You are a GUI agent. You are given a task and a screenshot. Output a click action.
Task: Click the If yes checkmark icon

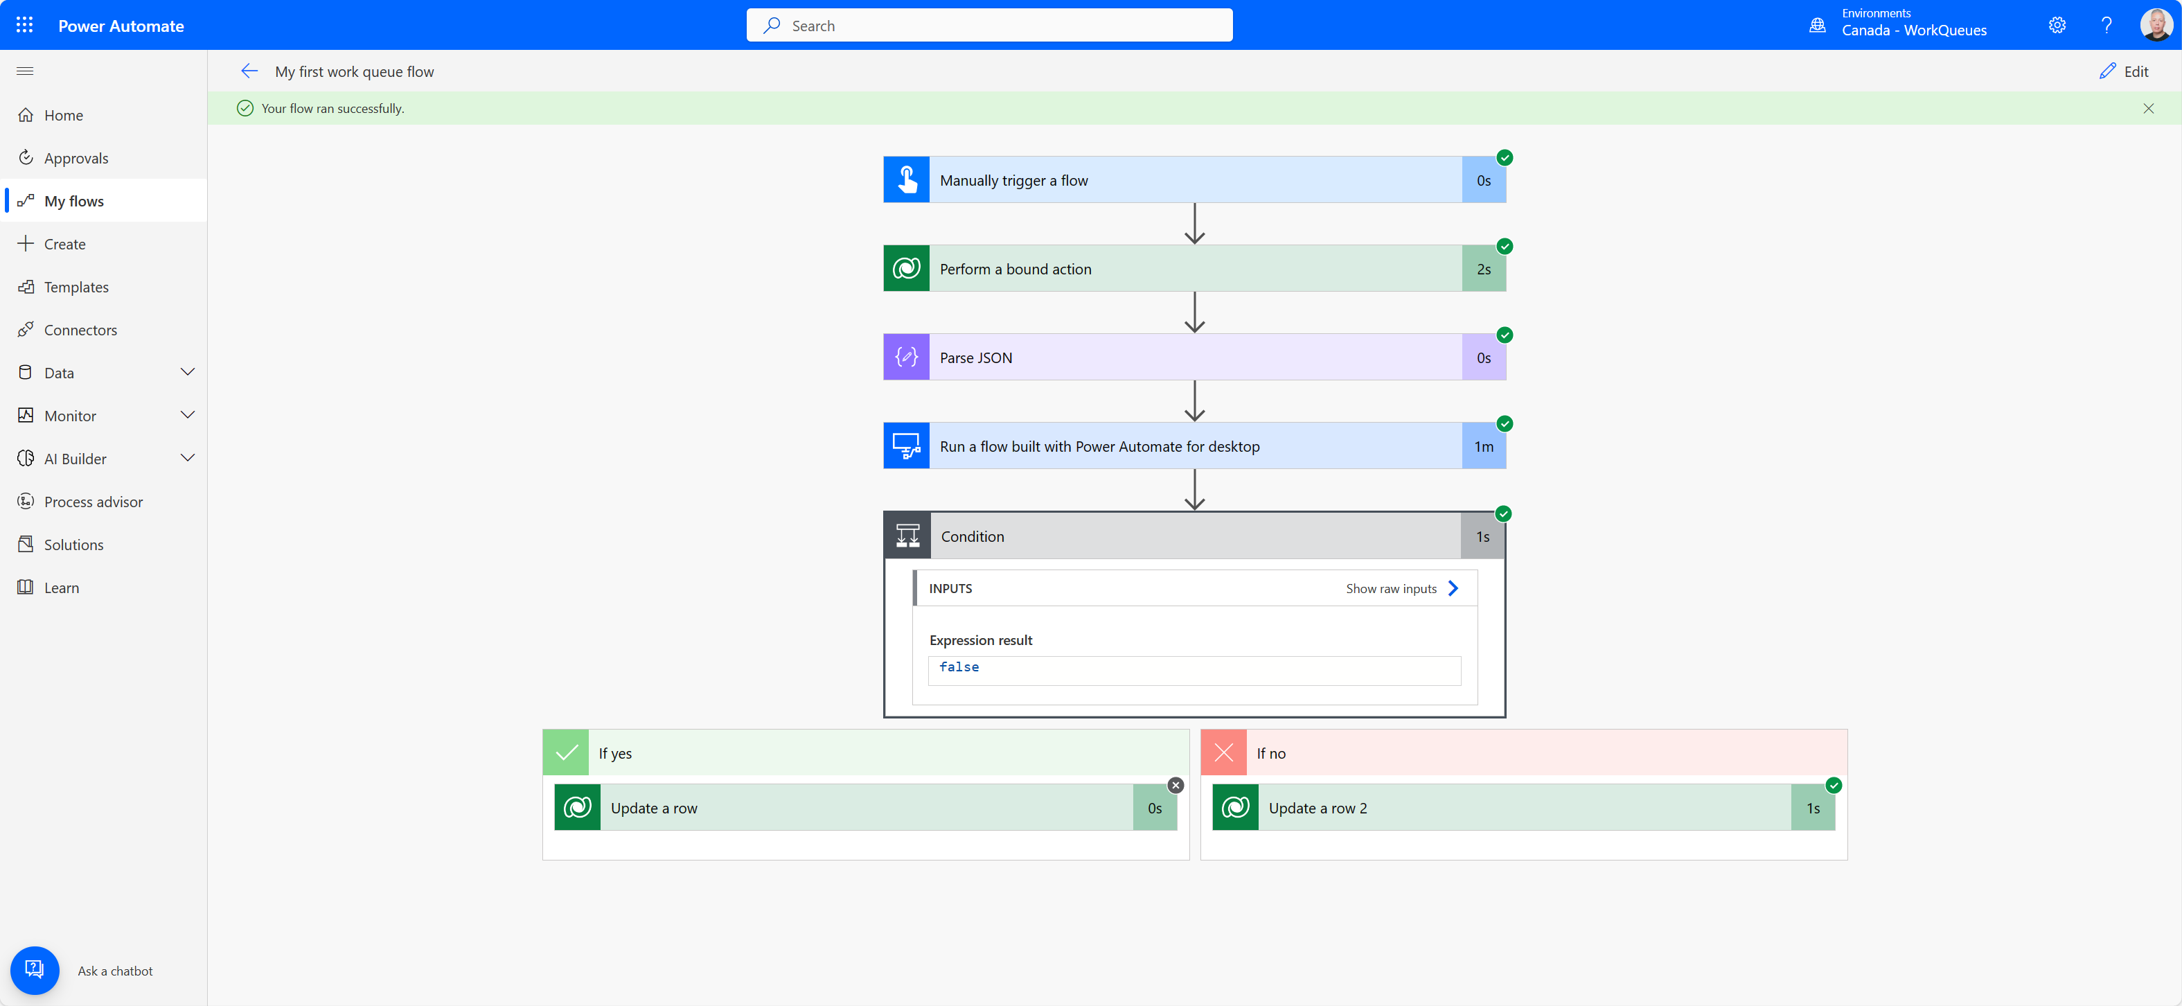[566, 752]
